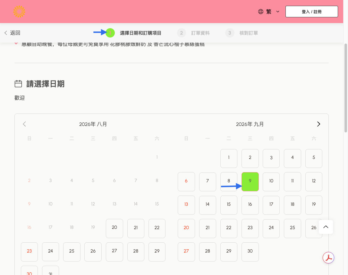
Task: Select September 22
Action: [229, 229]
